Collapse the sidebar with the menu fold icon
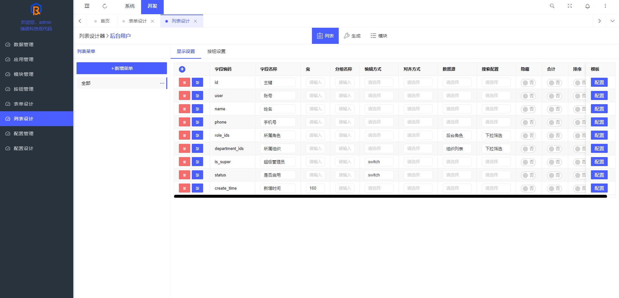Viewport: 619px width, 298px height. pyautogui.click(x=87, y=6)
